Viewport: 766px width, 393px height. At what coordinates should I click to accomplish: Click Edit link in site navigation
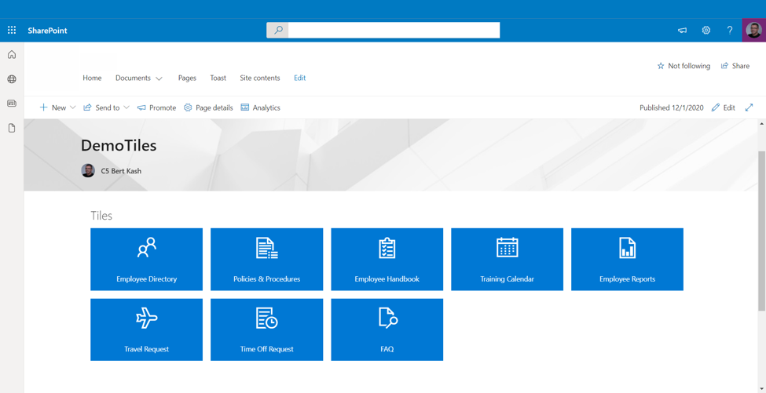click(299, 78)
